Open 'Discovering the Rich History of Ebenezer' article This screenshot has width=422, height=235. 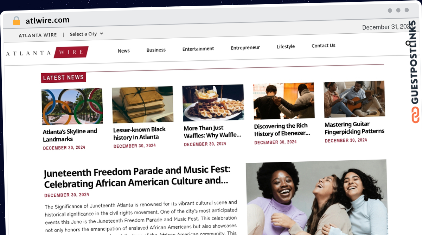pyautogui.click(x=282, y=129)
